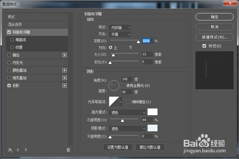The image size is (239, 159).
Task: Select direction 上 radio button
Action: click(111, 48)
